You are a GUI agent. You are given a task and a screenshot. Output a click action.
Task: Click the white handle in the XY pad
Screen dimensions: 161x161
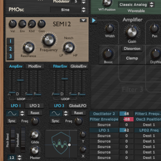coord(69,145)
